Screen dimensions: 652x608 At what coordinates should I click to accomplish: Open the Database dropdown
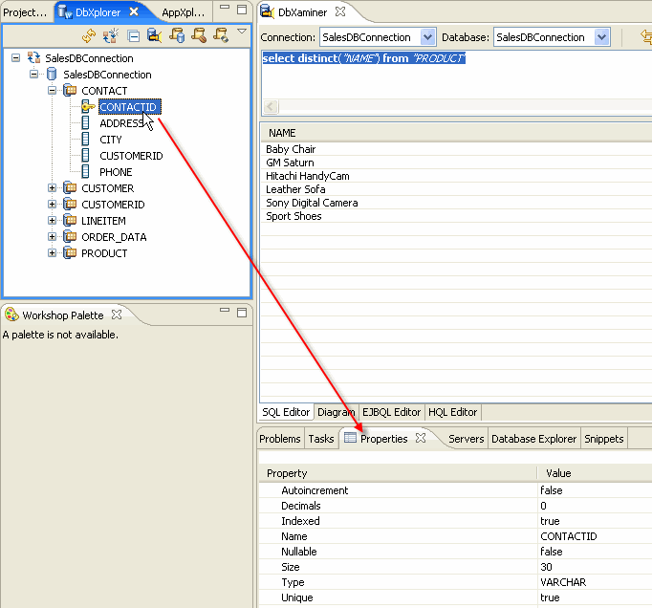click(x=601, y=37)
